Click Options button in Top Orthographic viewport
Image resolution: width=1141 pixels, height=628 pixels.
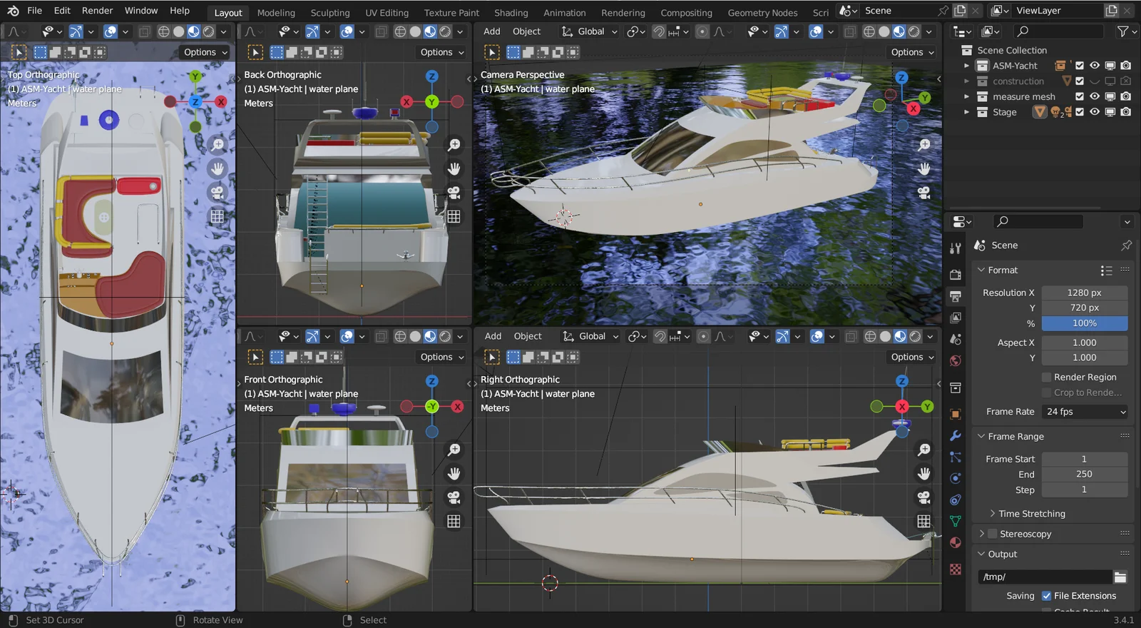(x=205, y=52)
